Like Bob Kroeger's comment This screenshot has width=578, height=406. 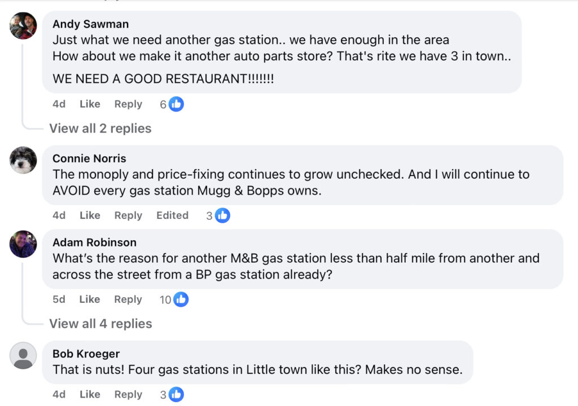89,394
